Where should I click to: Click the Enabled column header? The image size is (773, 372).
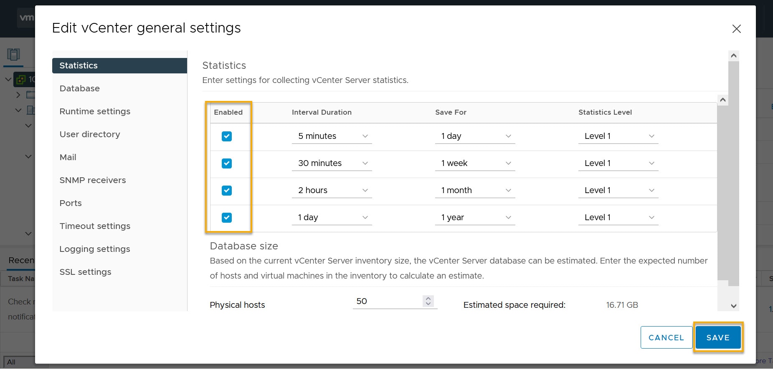pos(228,112)
